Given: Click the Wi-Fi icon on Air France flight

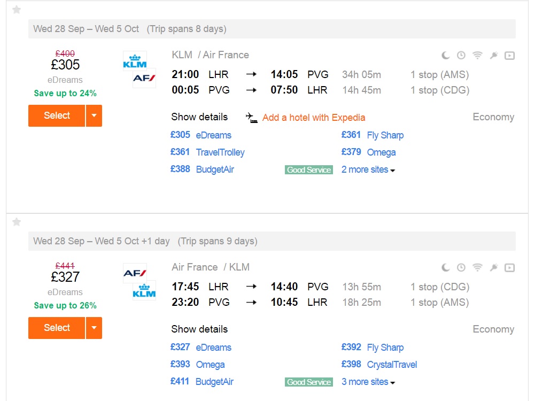Looking at the screenshot, I should tap(477, 267).
